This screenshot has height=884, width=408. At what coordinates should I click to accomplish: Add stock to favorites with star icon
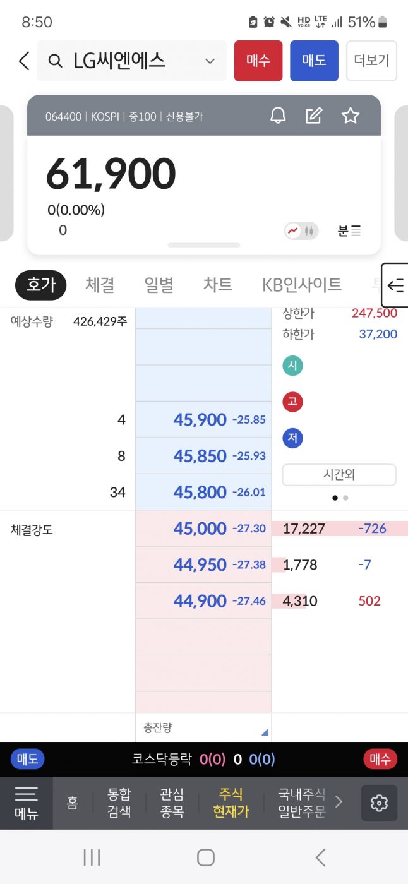pyautogui.click(x=350, y=116)
